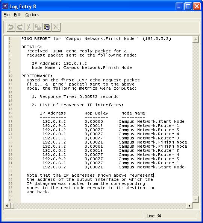Click the Delete X toolbar icon
This screenshot has width=203, height=223.
(56, 27)
